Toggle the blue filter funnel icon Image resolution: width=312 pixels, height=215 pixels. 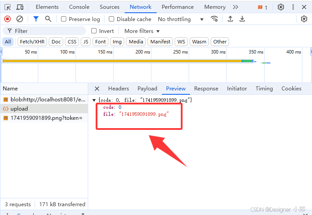[36, 19]
